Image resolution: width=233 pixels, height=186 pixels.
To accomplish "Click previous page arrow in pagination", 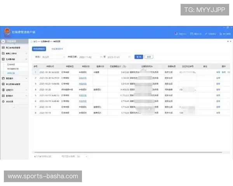I will coord(35,156).
